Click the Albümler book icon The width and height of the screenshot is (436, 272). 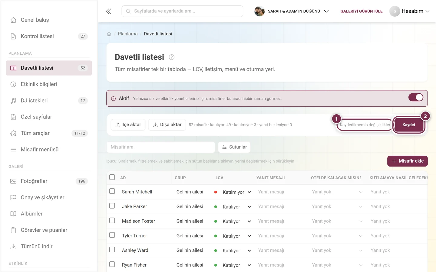(x=13, y=214)
